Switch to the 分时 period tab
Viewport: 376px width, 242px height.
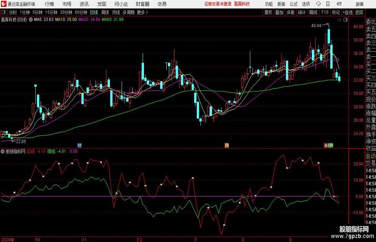tap(13, 12)
